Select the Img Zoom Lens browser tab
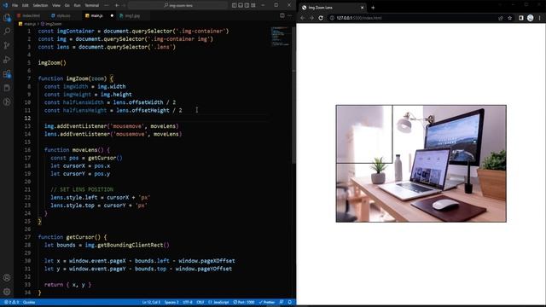546x307 pixels. click(333, 8)
